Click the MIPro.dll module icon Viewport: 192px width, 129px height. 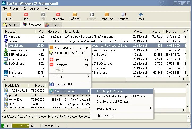tap(6, 104)
